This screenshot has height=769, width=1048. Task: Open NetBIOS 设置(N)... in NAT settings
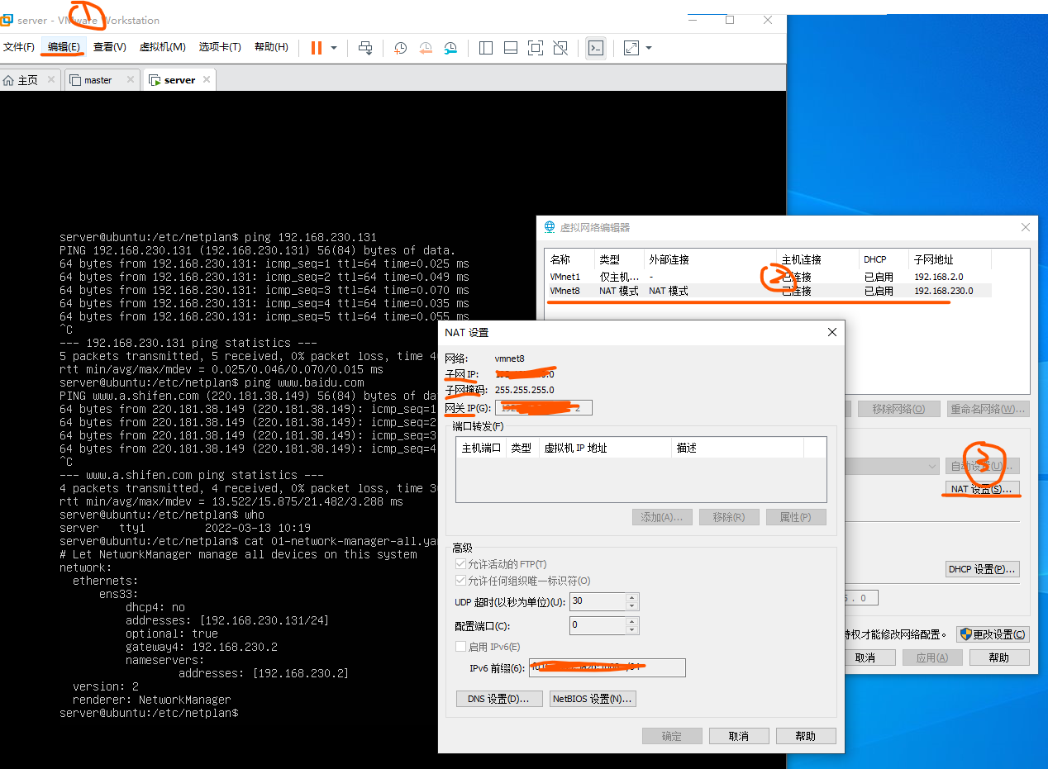(x=593, y=699)
